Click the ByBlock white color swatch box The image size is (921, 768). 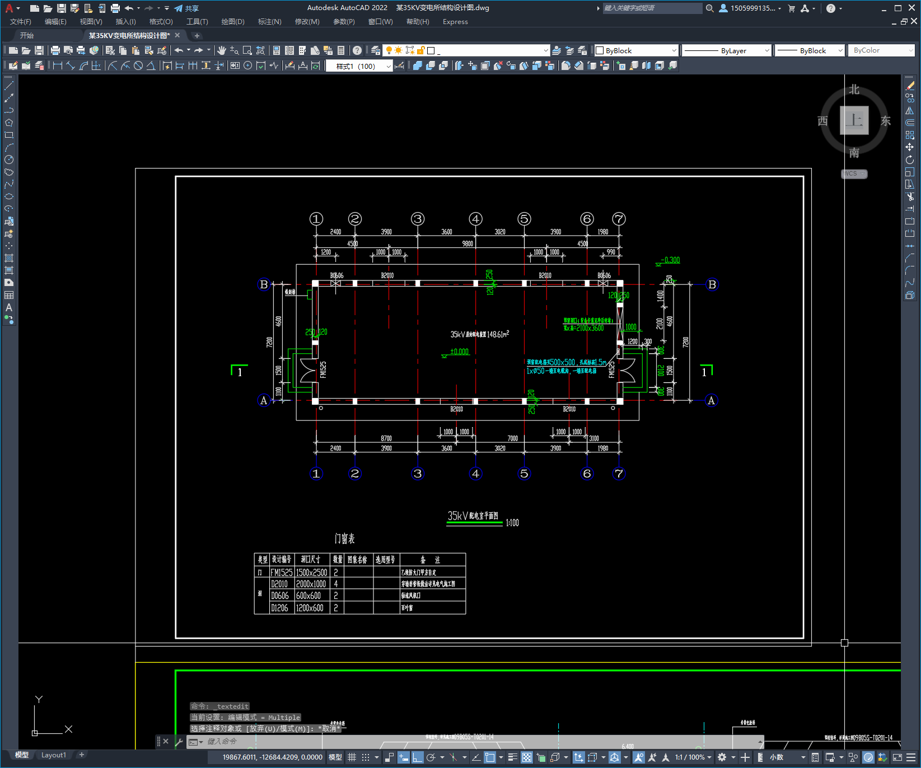(x=600, y=50)
